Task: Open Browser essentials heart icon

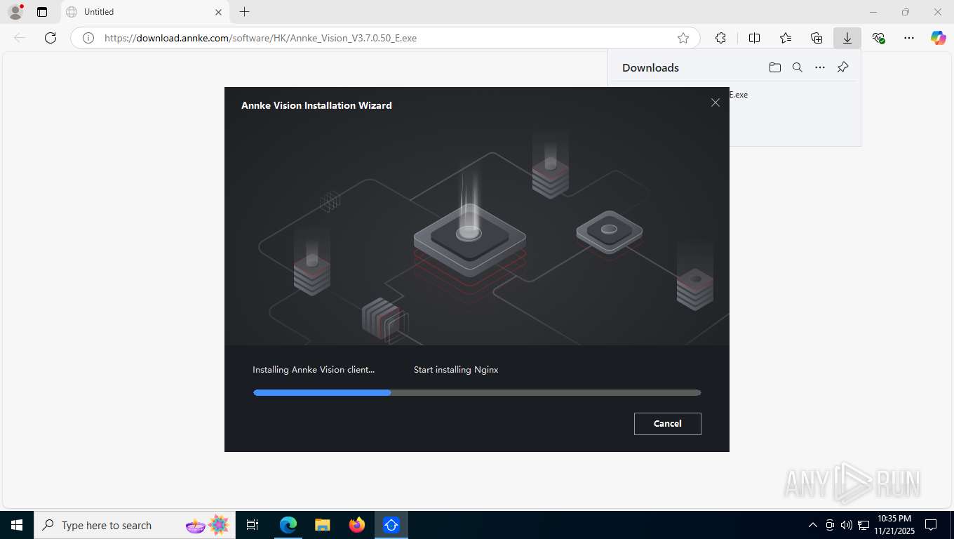Action: (x=878, y=38)
